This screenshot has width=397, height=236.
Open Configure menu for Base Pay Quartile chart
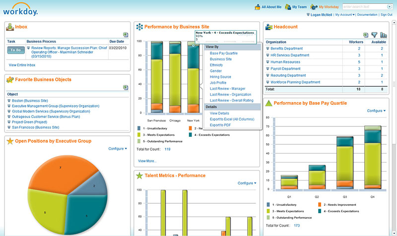(x=377, y=111)
